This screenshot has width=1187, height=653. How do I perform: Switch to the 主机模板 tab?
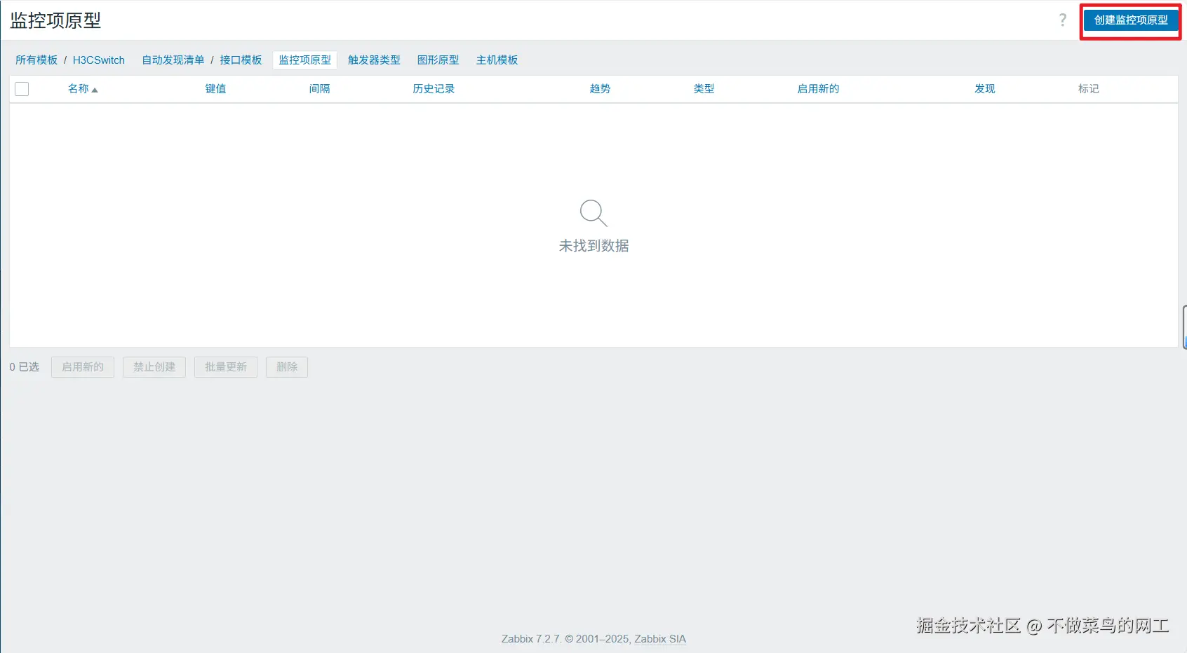(497, 60)
